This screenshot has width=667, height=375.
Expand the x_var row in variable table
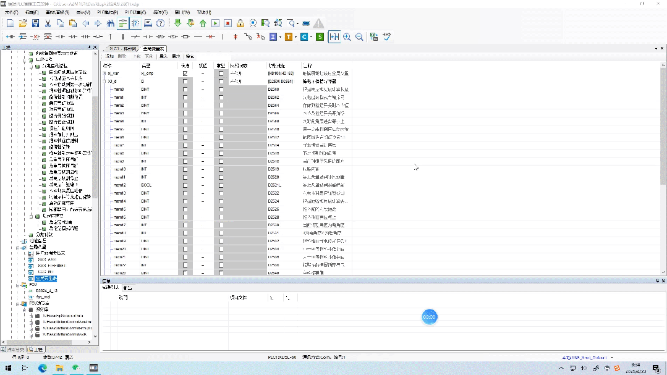coord(104,74)
